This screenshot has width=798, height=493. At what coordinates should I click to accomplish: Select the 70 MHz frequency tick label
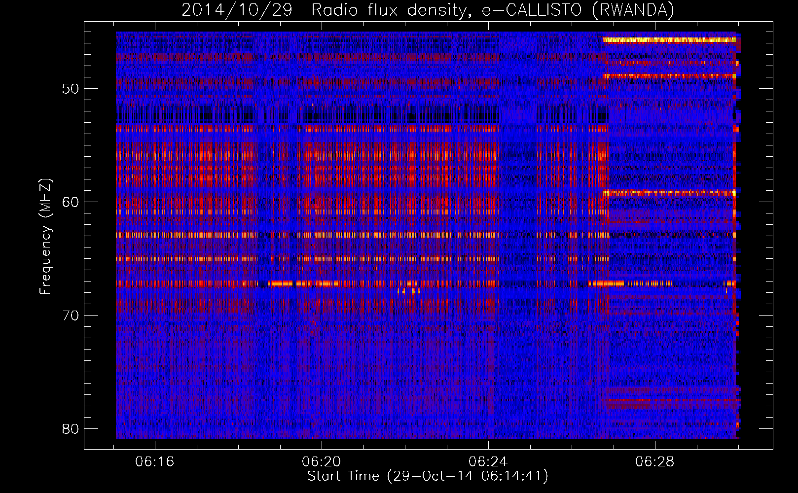click(x=71, y=316)
